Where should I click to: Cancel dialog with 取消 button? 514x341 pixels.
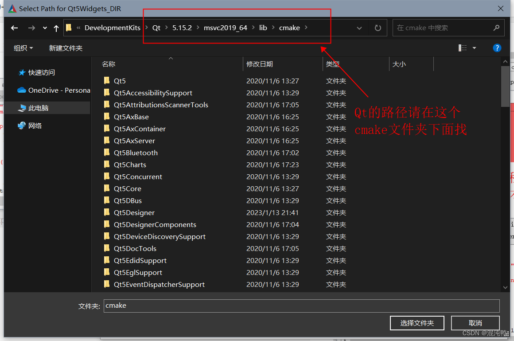click(x=475, y=323)
